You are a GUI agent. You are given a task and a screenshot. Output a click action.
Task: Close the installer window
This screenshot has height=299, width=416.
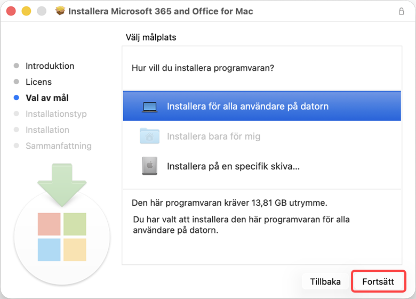11,11
